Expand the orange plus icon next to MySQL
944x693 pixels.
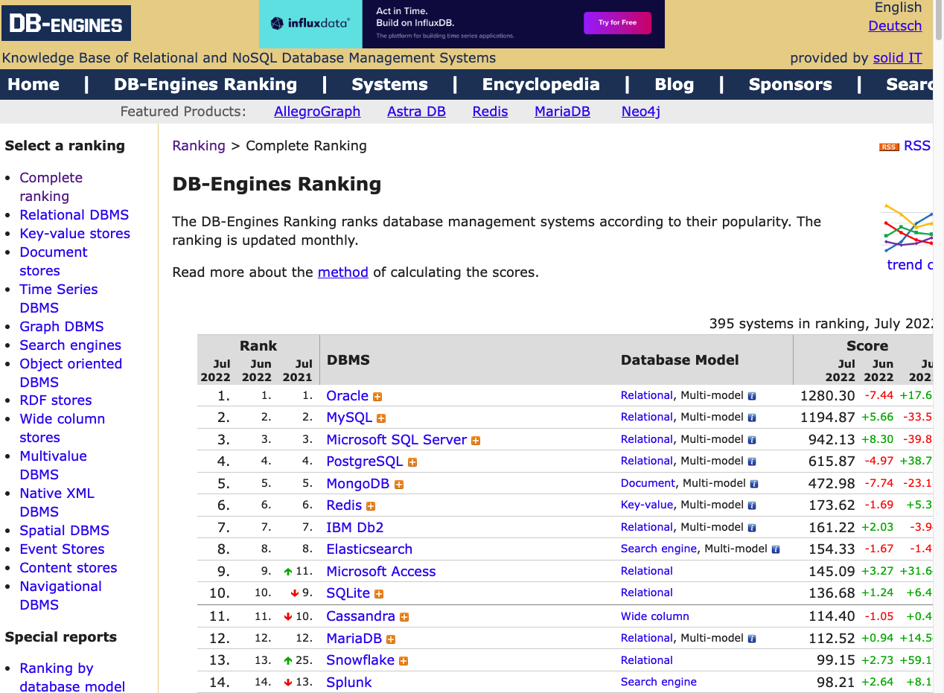381,418
